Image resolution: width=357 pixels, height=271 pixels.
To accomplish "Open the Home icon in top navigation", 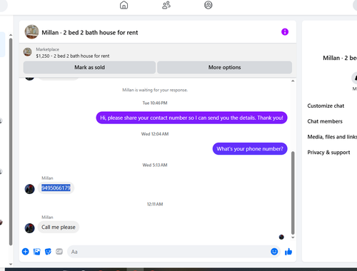I will (124, 5).
